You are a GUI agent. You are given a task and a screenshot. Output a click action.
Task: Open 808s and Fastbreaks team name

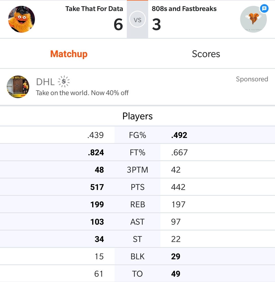click(184, 9)
